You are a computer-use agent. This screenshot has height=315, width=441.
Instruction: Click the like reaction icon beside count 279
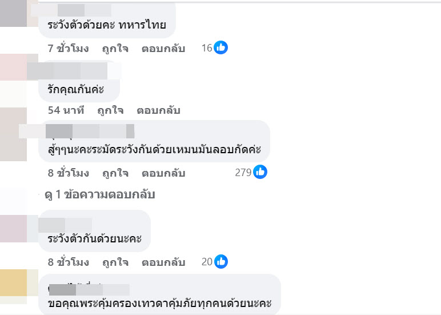[x=260, y=172]
